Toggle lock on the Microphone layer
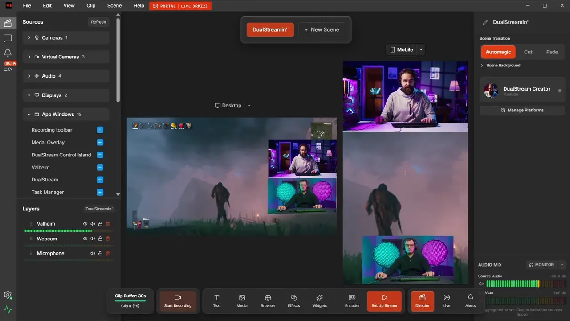The image size is (570, 321). tap(100, 253)
